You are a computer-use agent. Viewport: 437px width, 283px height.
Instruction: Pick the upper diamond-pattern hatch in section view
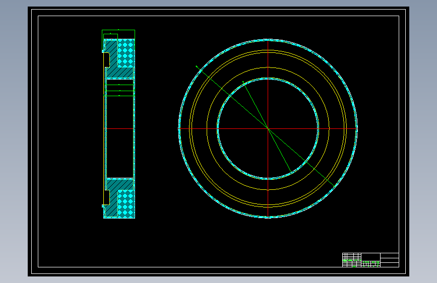tap(126, 53)
